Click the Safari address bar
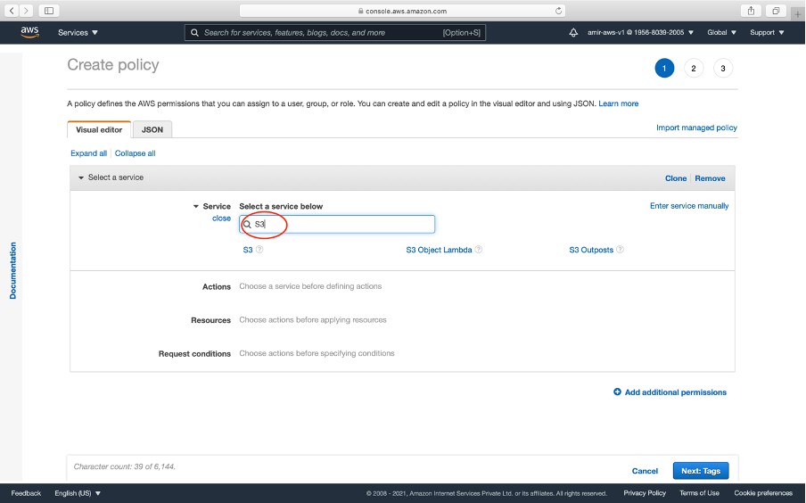 [x=402, y=11]
